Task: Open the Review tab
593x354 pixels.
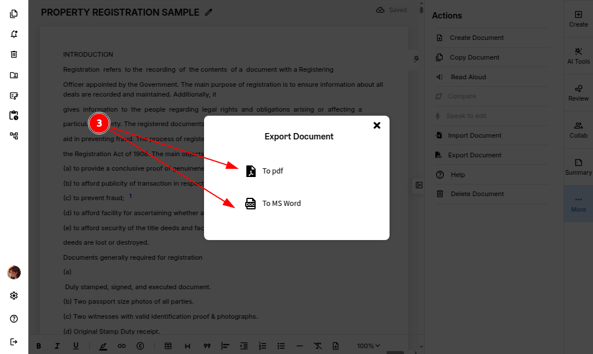Action: pyautogui.click(x=578, y=93)
